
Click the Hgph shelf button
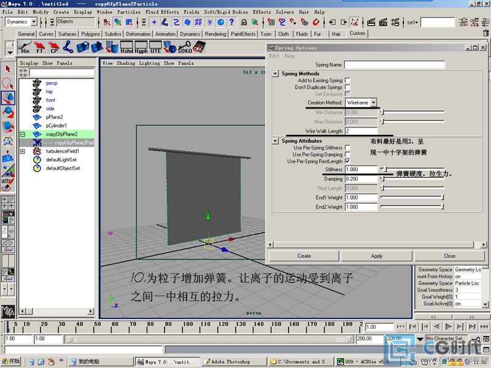(x=141, y=47)
